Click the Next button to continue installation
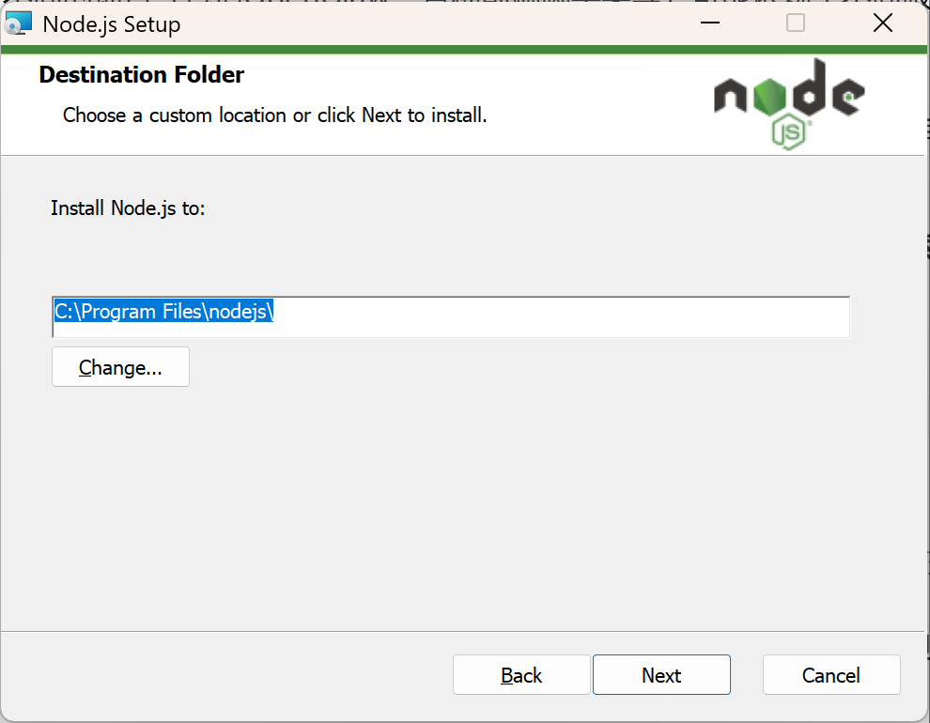The height and width of the screenshot is (723, 930). pos(661,674)
